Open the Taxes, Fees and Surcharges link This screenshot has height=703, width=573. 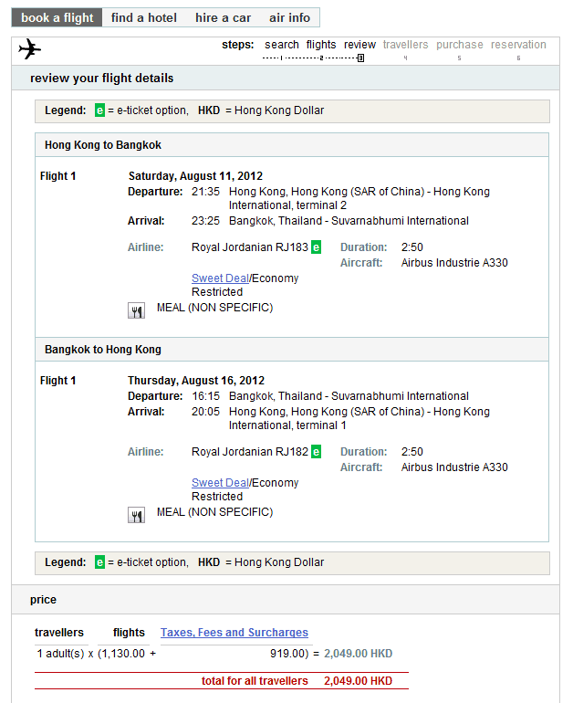click(x=234, y=633)
